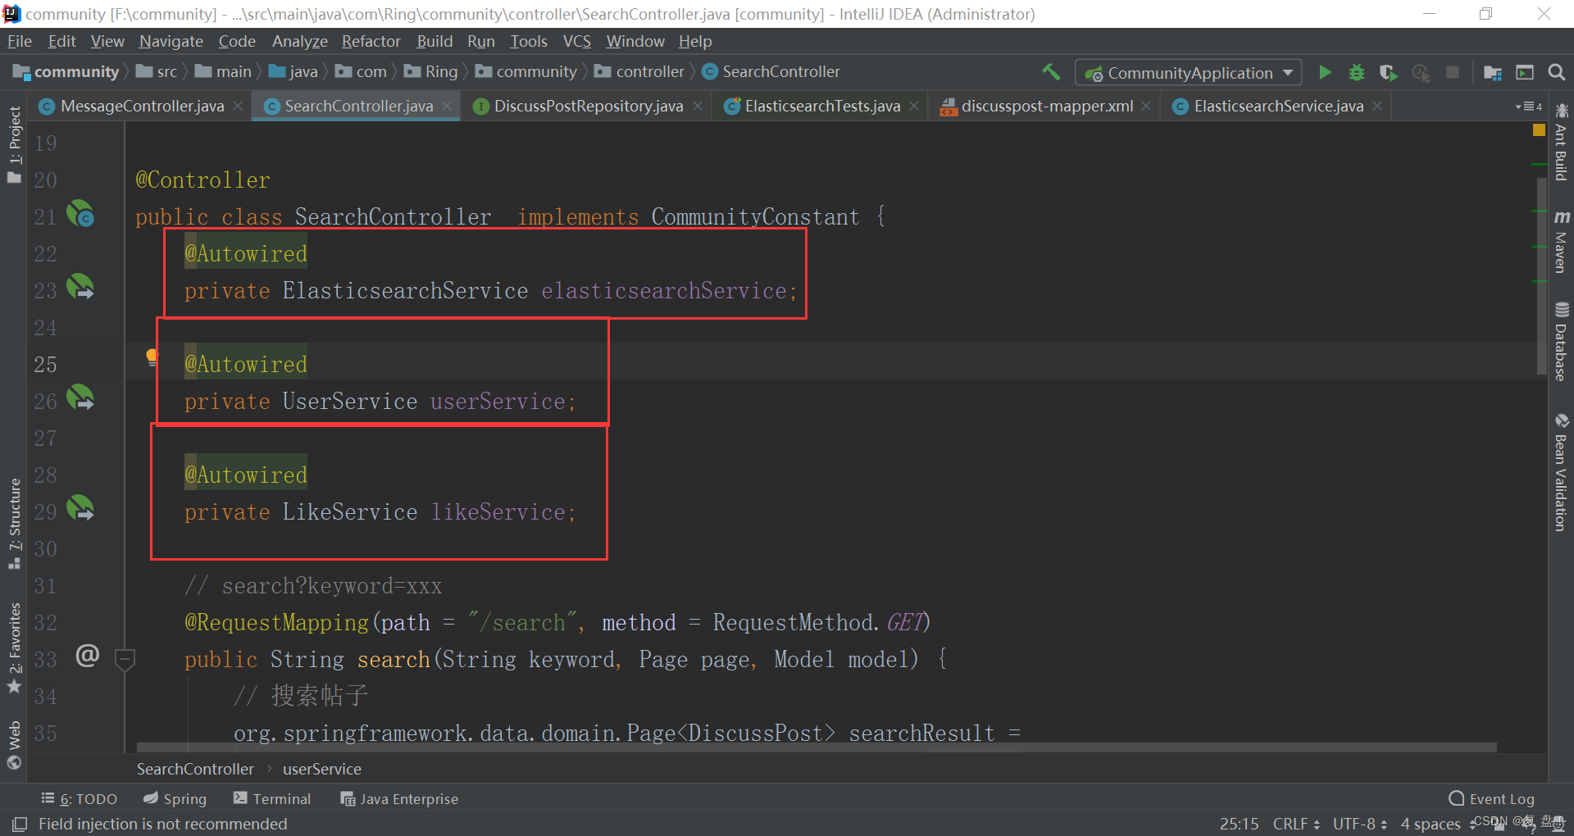Open the Favorites tool window
Screen dimensions: 1574x836
[14, 647]
